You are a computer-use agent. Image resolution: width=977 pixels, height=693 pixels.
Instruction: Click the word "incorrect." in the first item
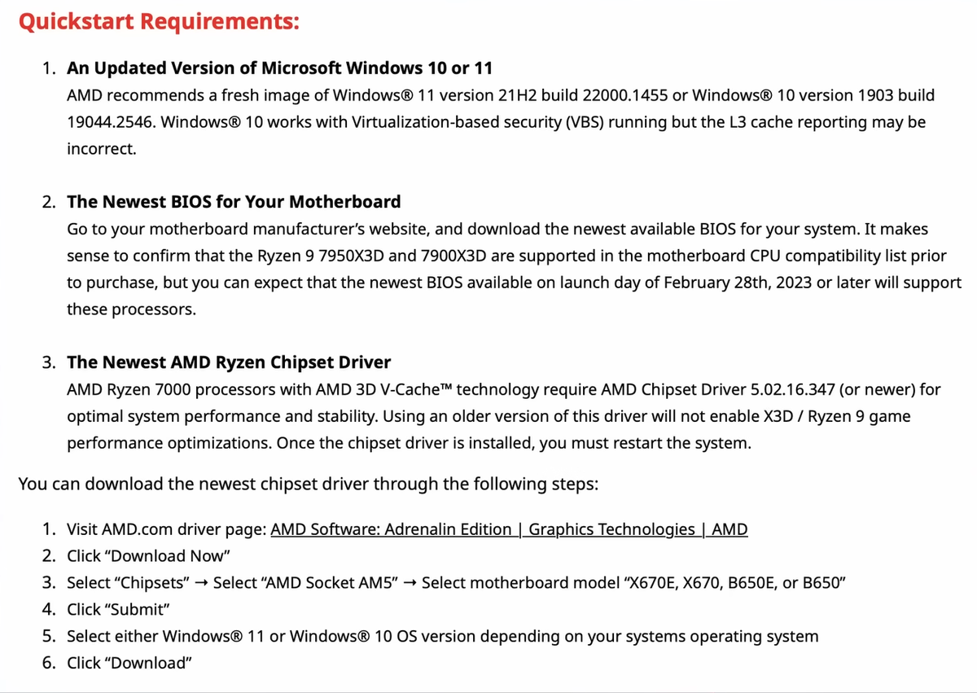click(x=102, y=149)
